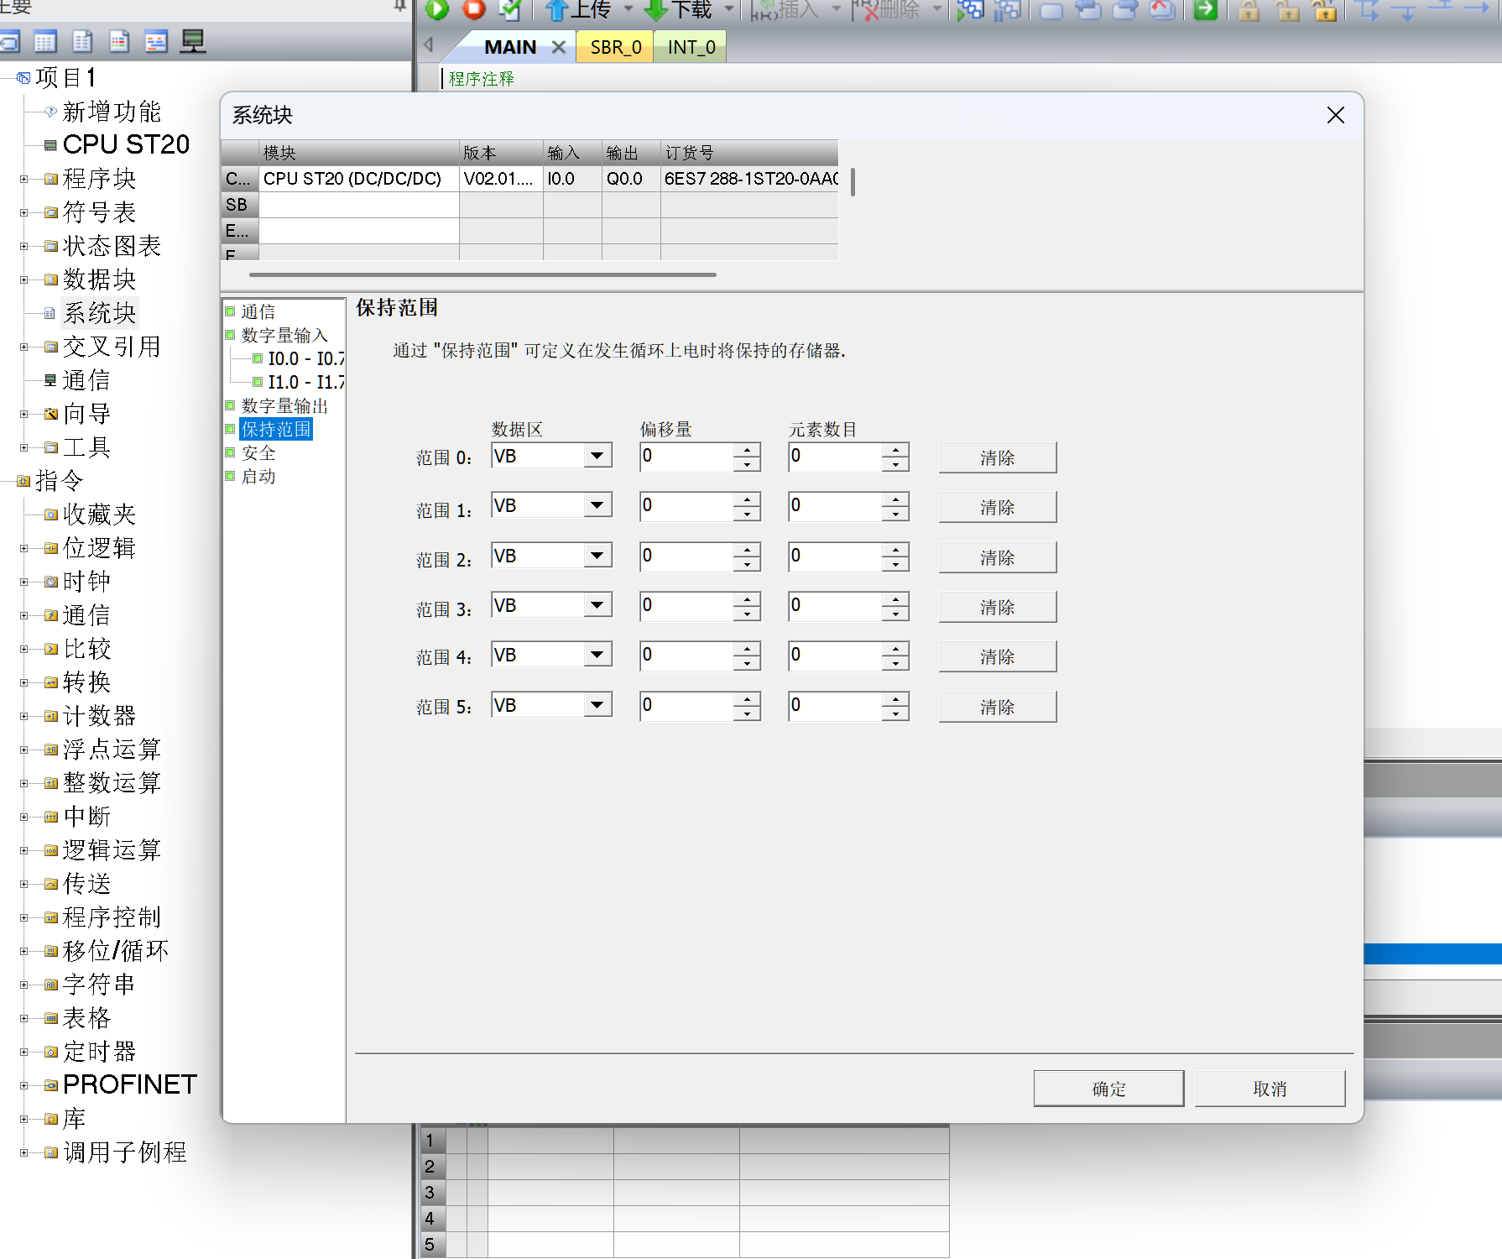Switch to the INT_0 tab
1502x1259 pixels.
tap(691, 47)
